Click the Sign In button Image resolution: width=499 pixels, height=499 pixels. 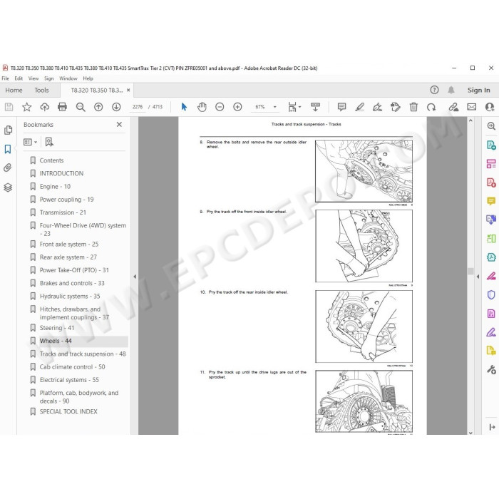point(478,90)
